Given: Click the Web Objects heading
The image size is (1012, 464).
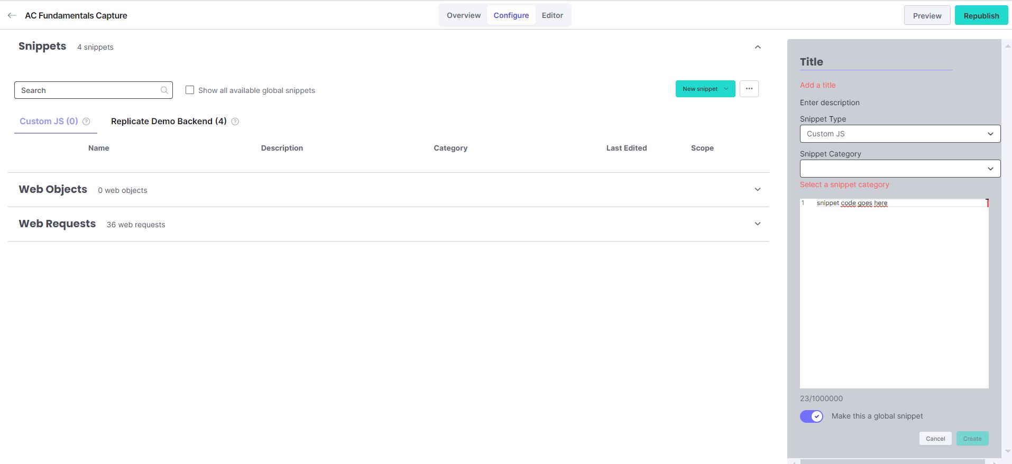Looking at the screenshot, I should [53, 189].
